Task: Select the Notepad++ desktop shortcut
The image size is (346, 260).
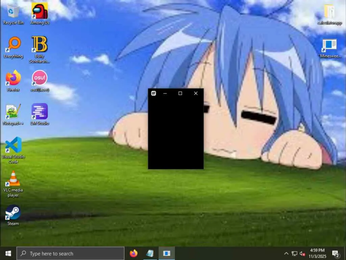Action: [x=13, y=114]
